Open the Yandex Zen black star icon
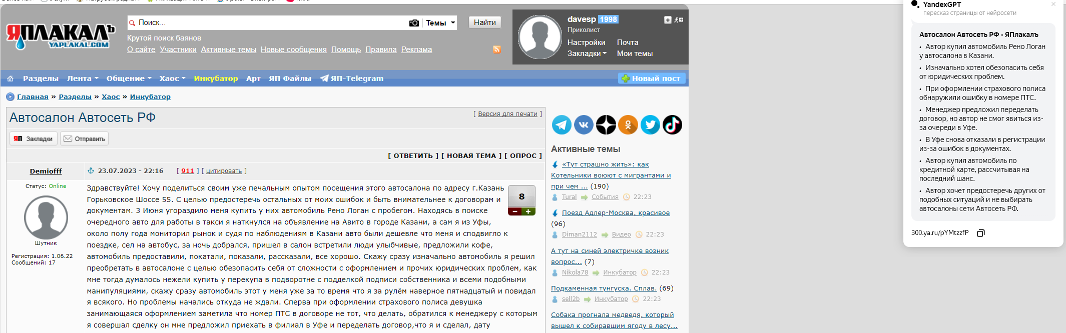 (606, 124)
